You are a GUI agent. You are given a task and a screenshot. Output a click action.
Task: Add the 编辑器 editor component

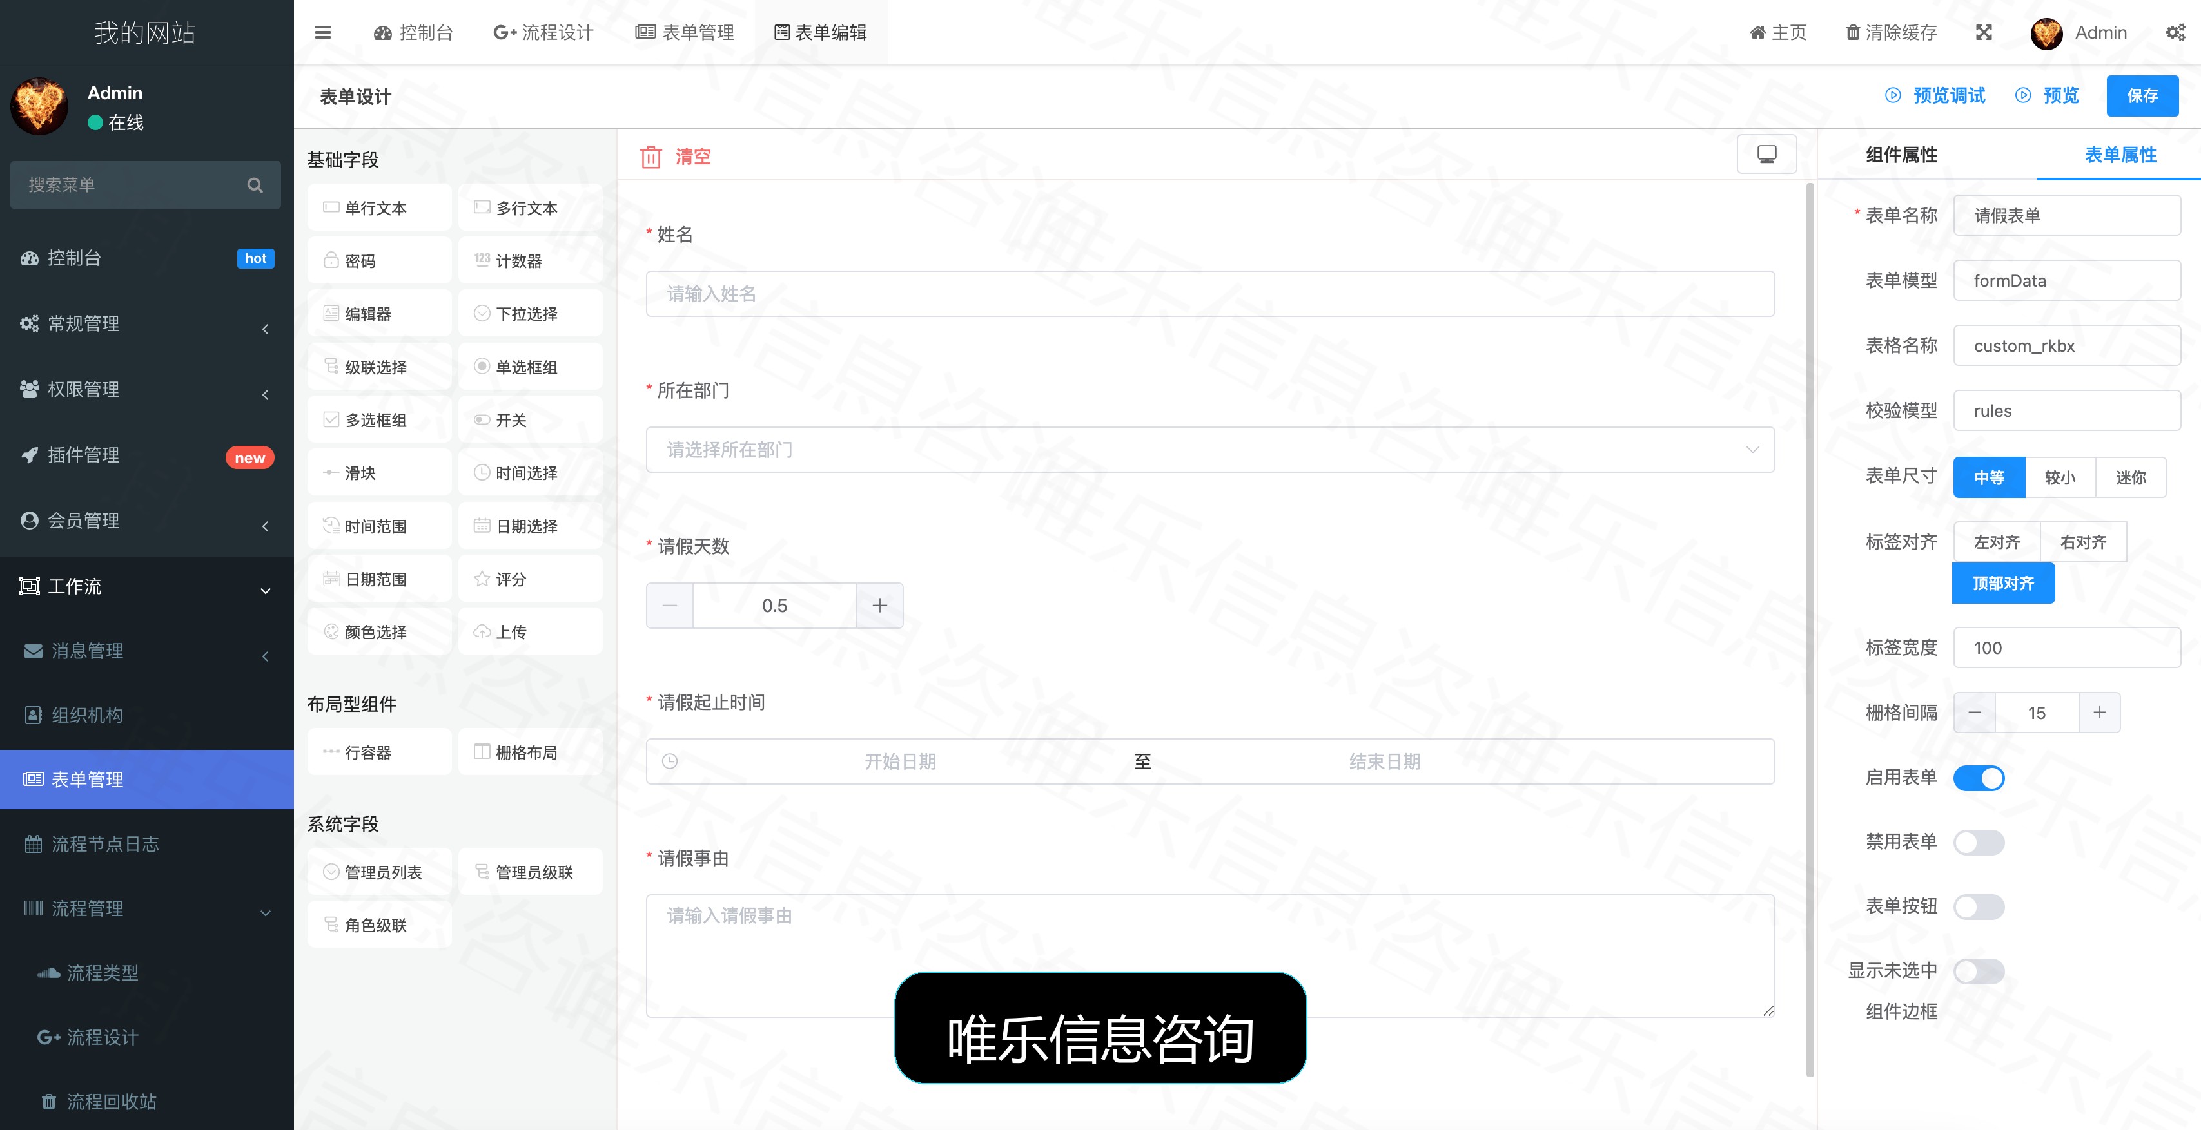coord(379,314)
